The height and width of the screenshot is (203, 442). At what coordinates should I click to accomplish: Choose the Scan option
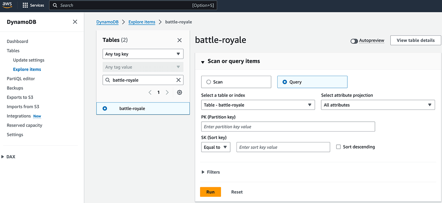point(236,82)
